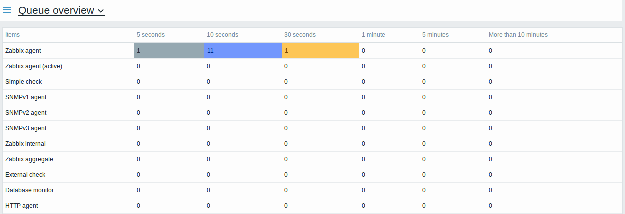Select the Items column header
This screenshot has height=214, width=625.
point(13,35)
